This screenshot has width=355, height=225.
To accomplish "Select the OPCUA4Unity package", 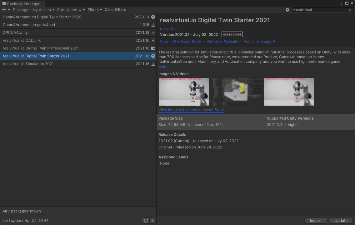I will [78, 32].
